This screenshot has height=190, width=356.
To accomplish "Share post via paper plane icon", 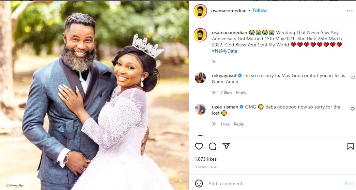I will pos(226,146).
